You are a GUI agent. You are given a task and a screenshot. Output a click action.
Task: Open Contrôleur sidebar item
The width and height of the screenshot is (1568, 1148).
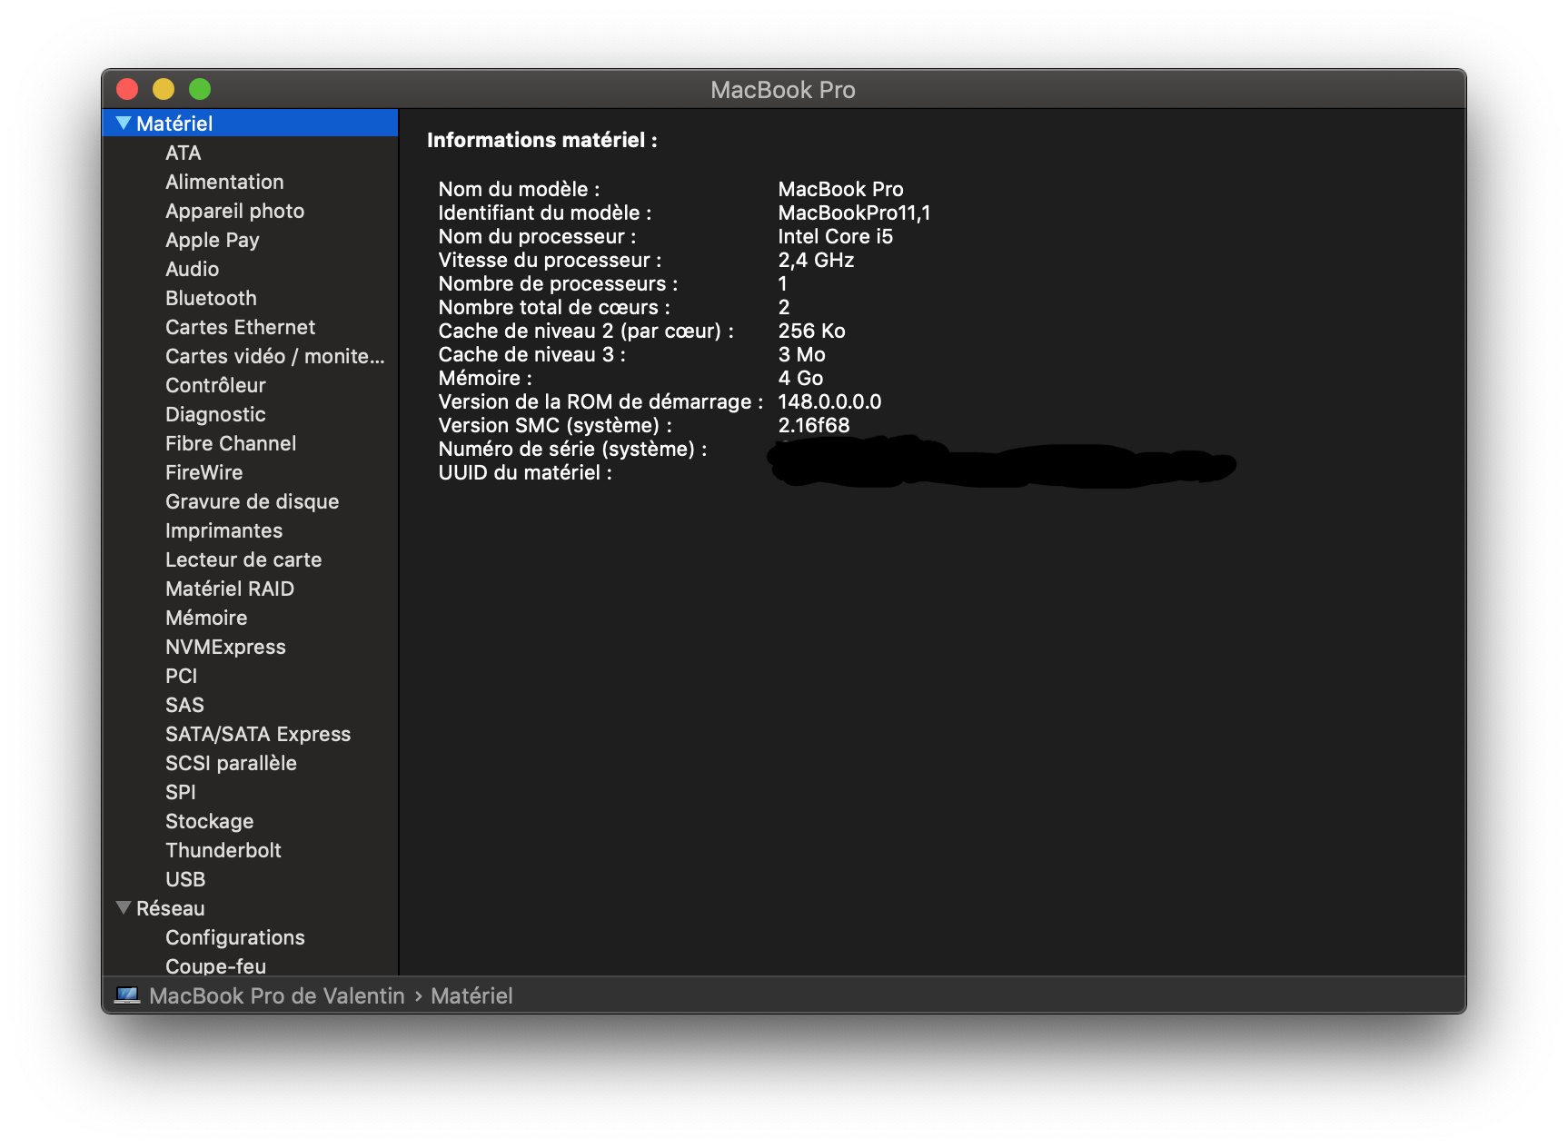pyautogui.click(x=215, y=385)
